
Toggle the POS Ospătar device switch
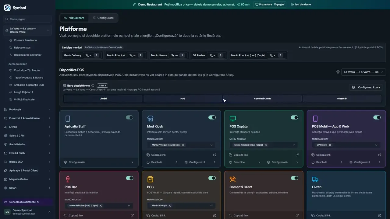point(294,117)
